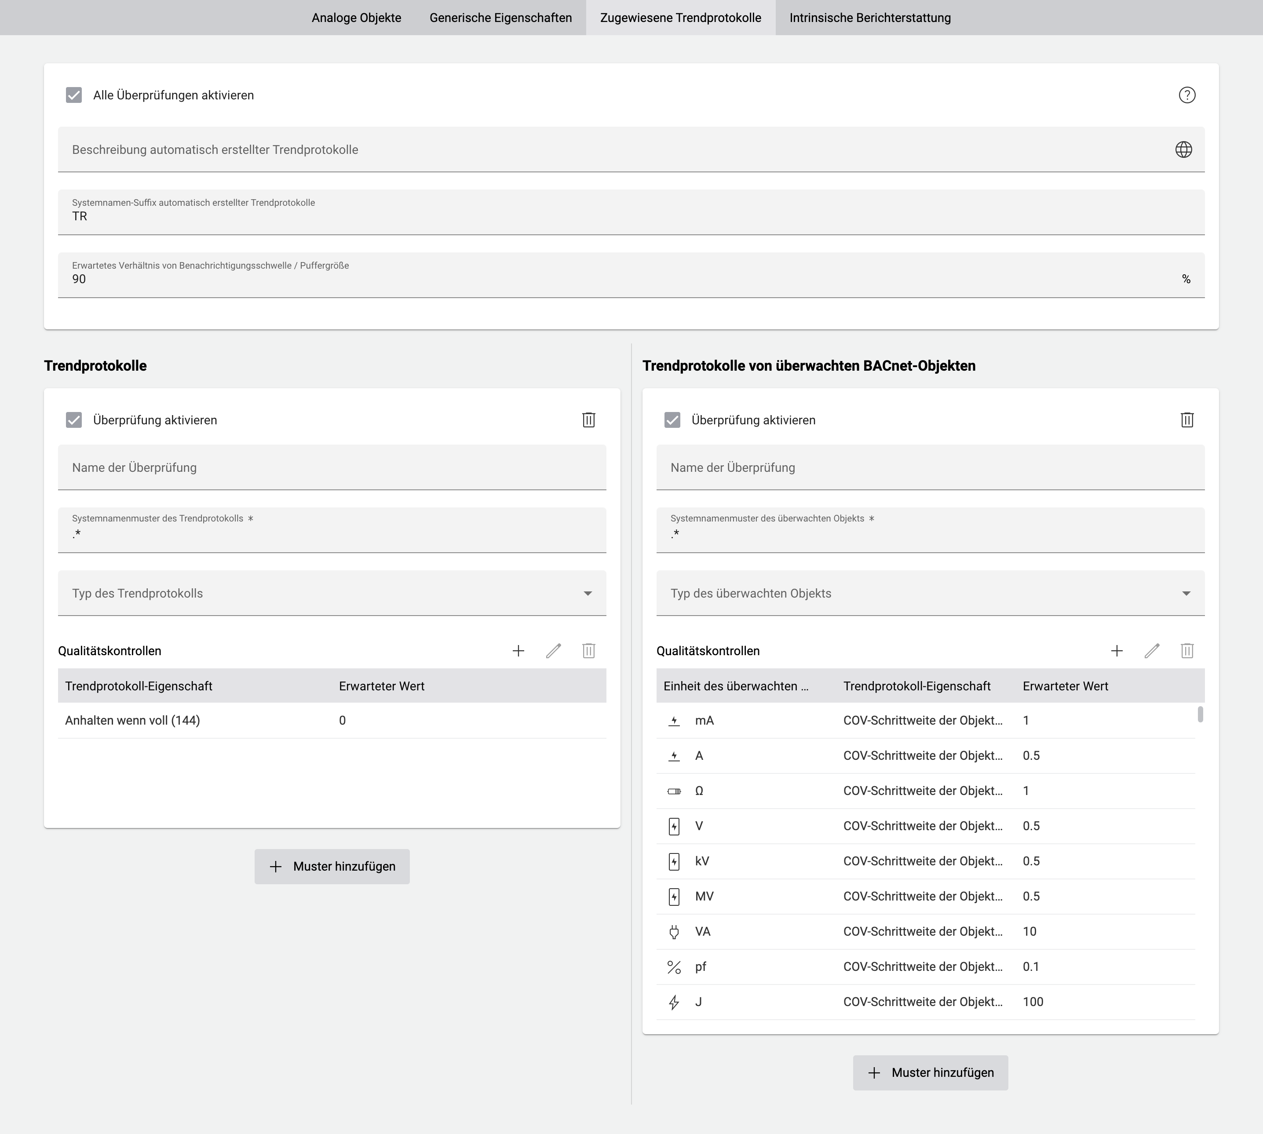
Task: Add a quality check in Trendprotokolle panel
Action: coord(518,650)
